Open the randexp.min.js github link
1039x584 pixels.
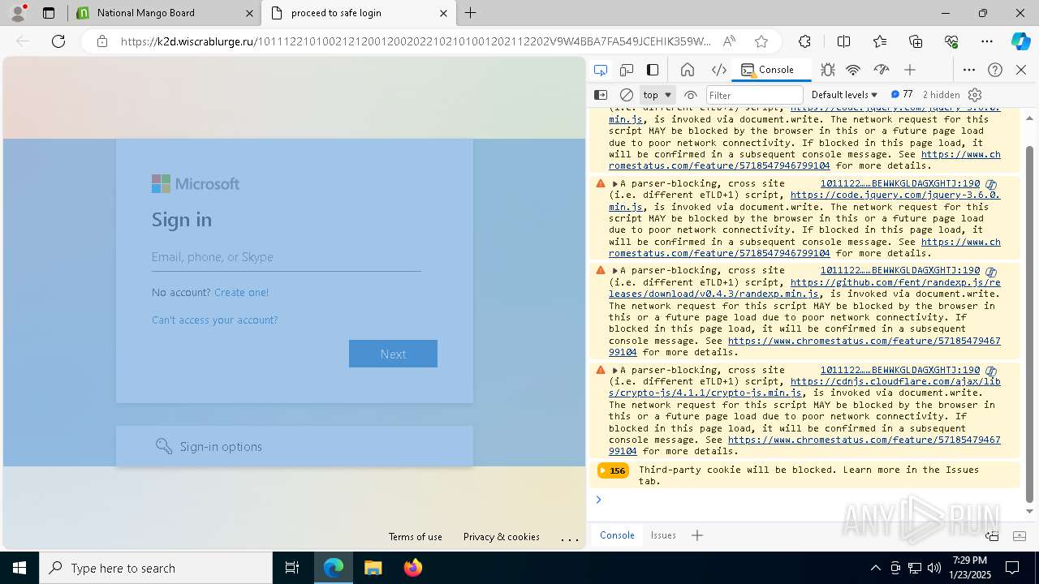pos(804,288)
